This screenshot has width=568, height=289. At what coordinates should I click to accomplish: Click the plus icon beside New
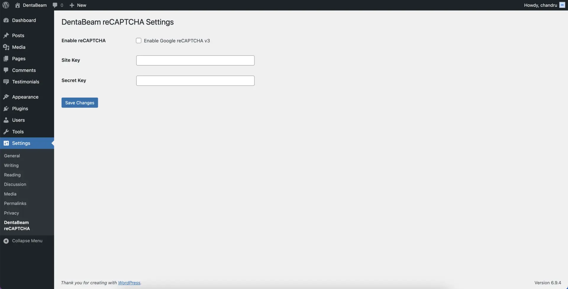tap(72, 5)
